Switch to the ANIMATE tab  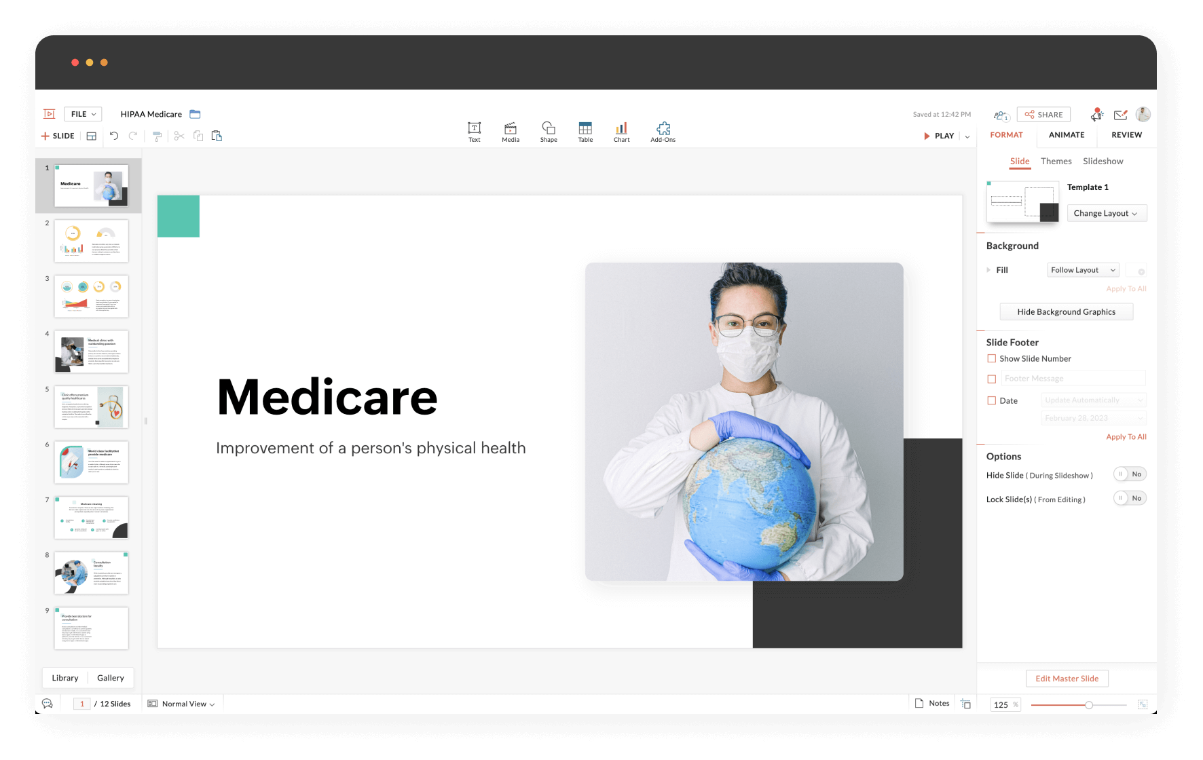coord(1066,134)
